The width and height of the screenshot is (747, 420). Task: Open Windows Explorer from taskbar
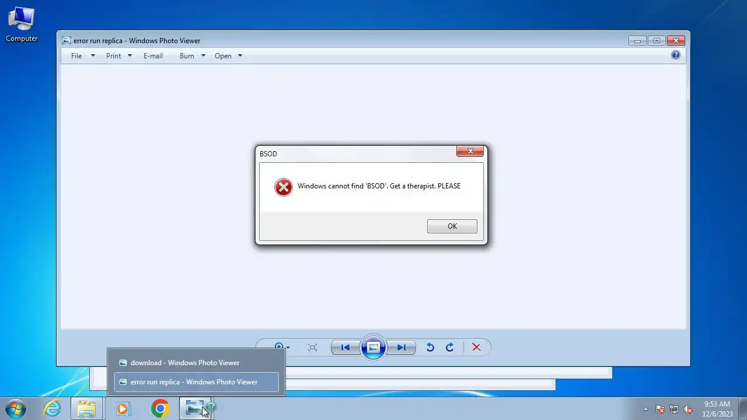[x=86, y=408]
